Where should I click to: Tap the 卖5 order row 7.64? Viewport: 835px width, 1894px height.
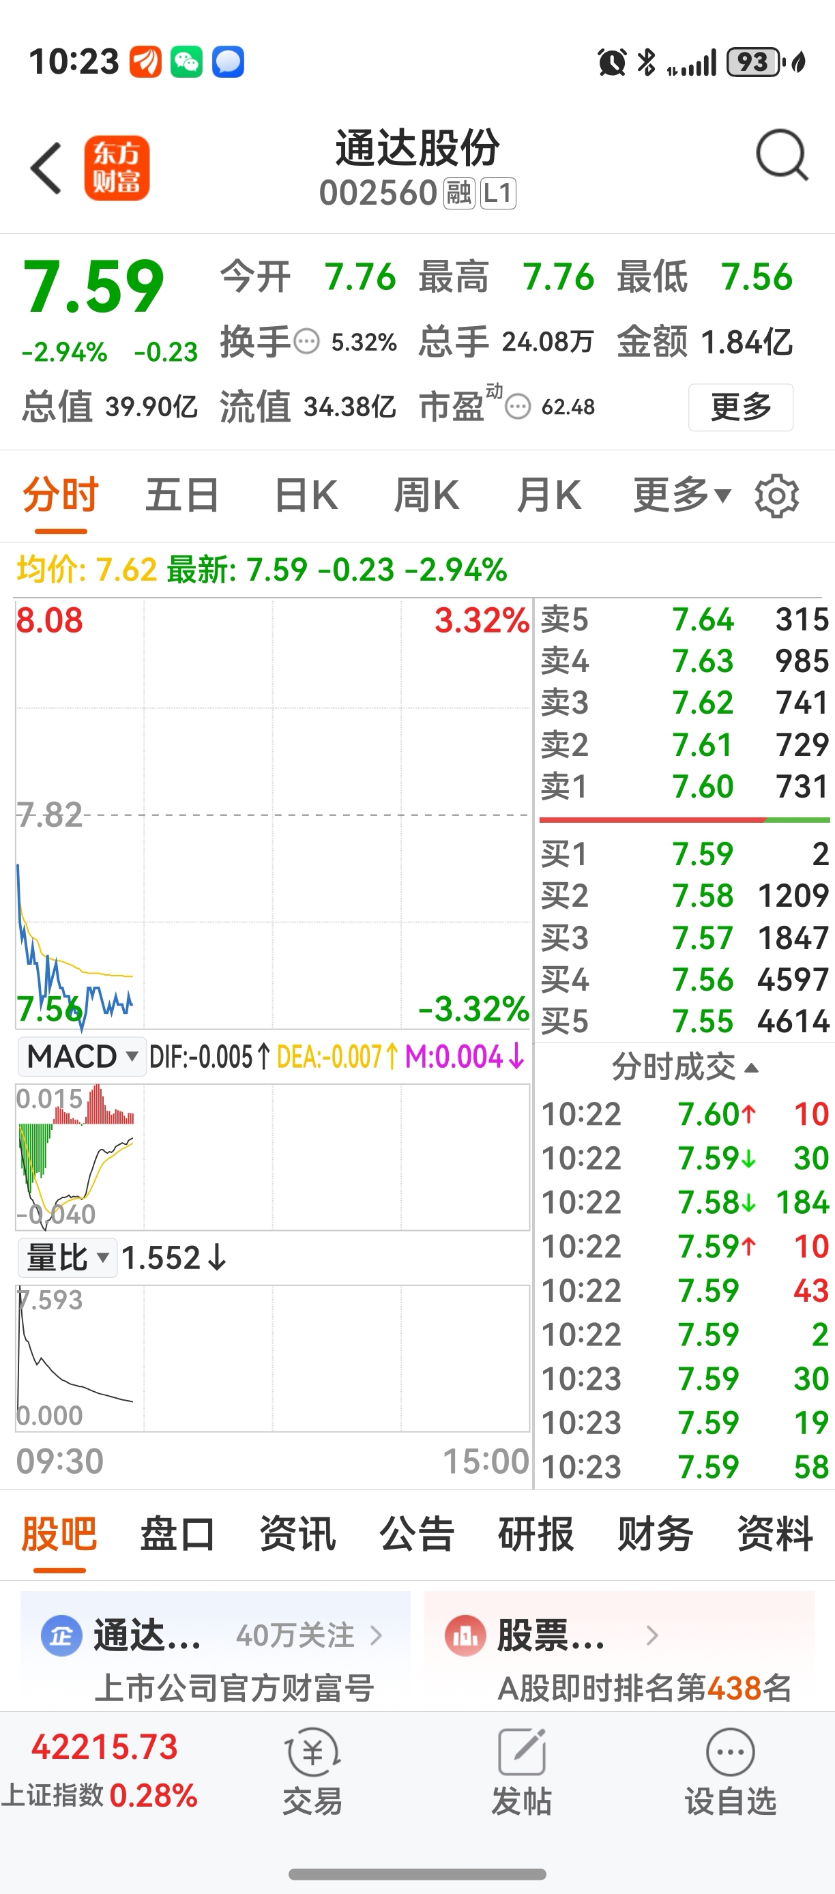tap(685, 620)
